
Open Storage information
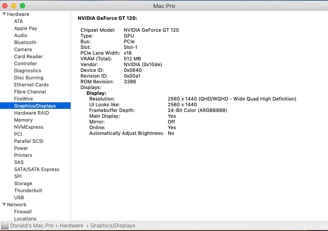(23, 183)
